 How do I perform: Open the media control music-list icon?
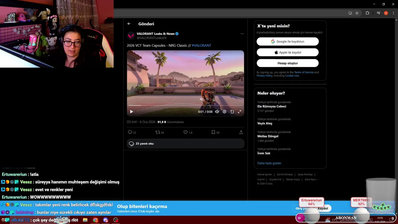378,13
